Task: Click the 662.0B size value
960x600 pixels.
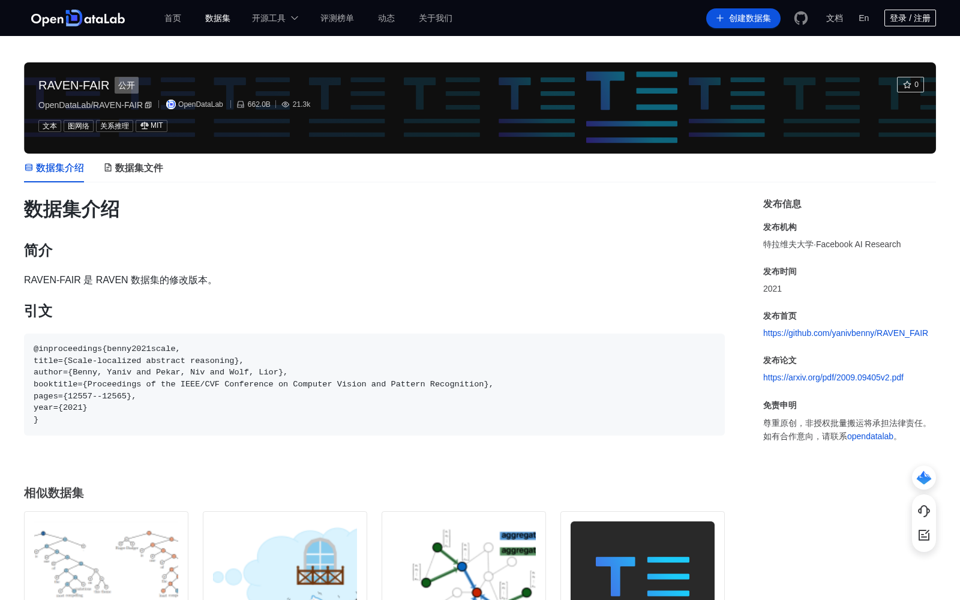Action: click(259, 104)
